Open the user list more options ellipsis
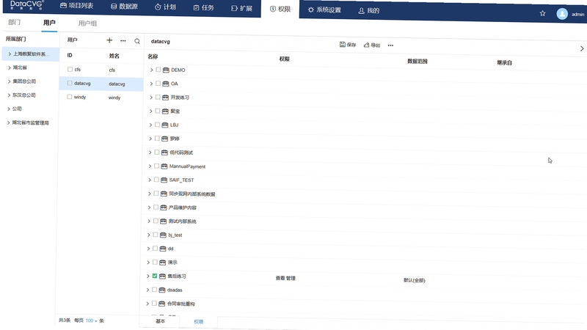 point(123,40)
